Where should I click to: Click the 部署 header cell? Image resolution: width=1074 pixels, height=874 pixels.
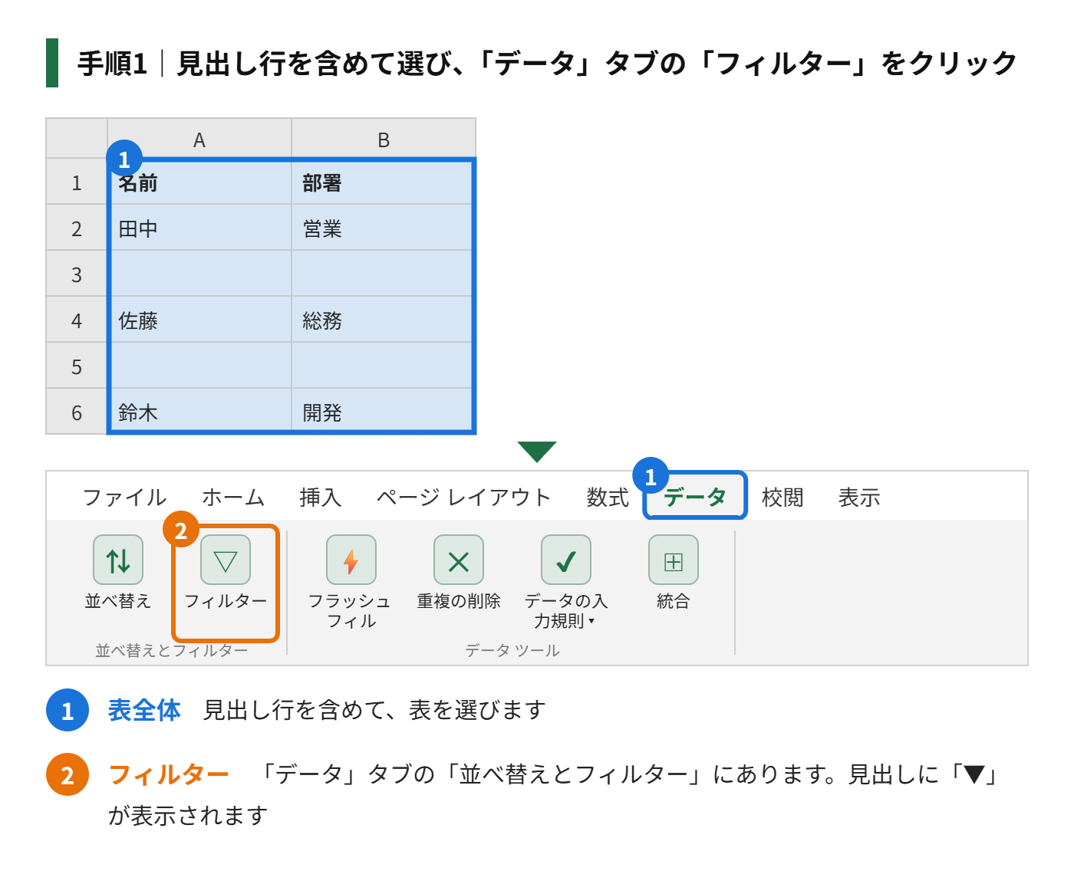tap(384, 182)
